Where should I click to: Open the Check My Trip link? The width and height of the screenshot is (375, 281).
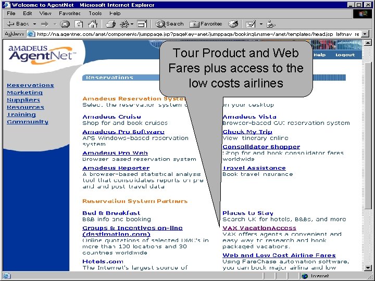247,132
